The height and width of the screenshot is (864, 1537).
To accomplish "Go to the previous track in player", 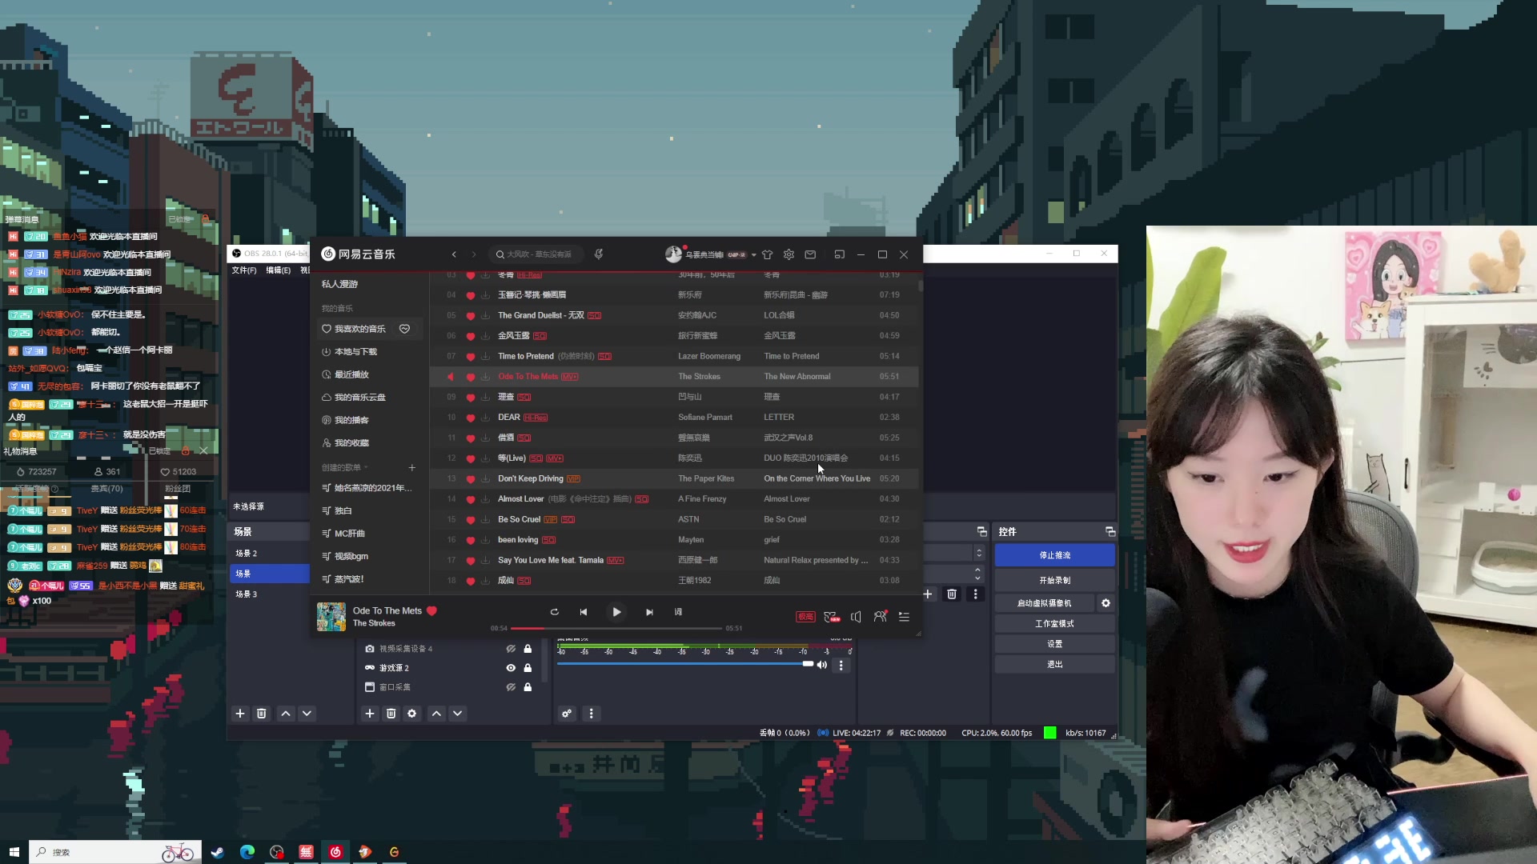I will (x=584, y=612).
